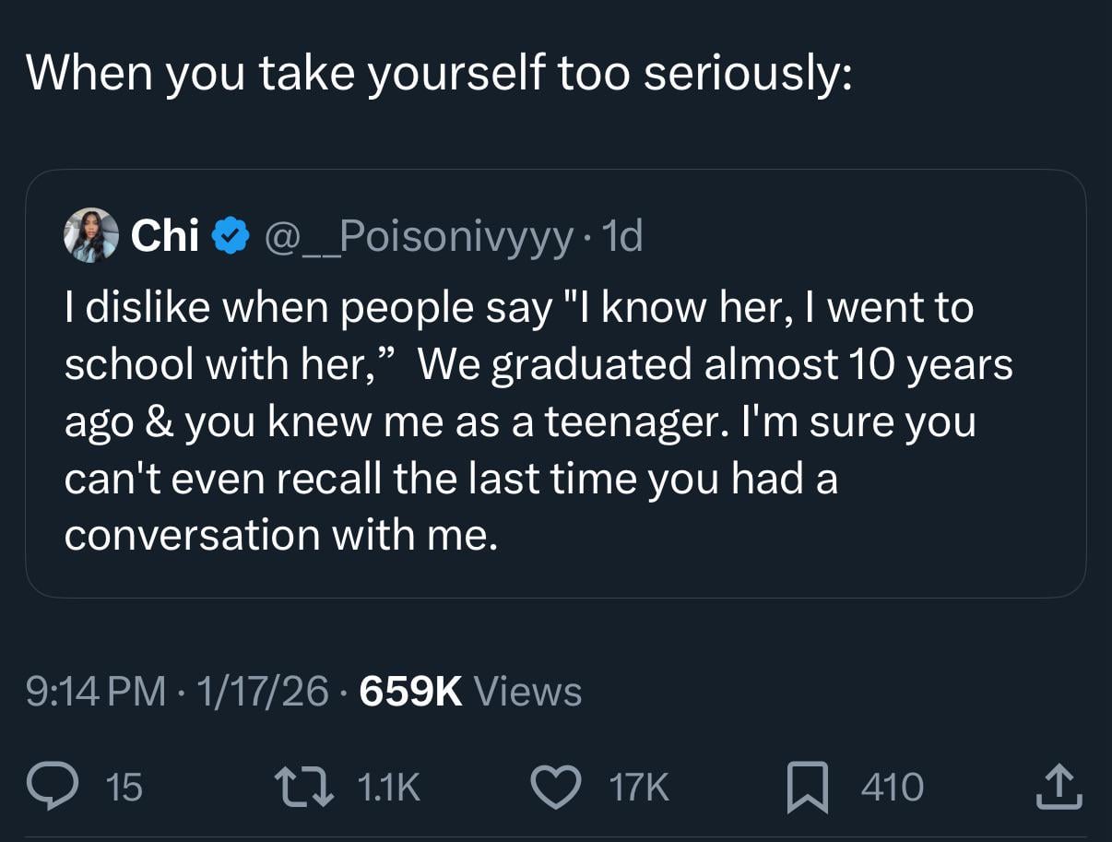Image resolution: width=1112 pixels, height=842 pixels.
Task: Click the 1.1K repost count
Action: [387, 787]
